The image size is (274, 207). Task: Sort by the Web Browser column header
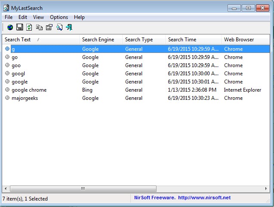coord(246,40)
